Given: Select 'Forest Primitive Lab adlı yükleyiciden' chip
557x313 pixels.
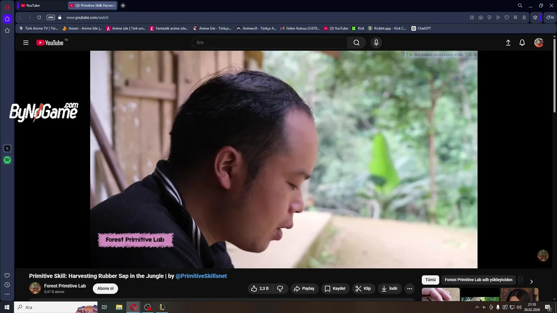Looking at the screenshot, I should (x=479, y=280).
